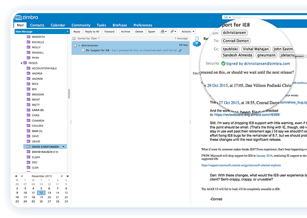Go to previous month in mini calendar
This screenshot has height=218, width=307.
(x=22, y=176)
